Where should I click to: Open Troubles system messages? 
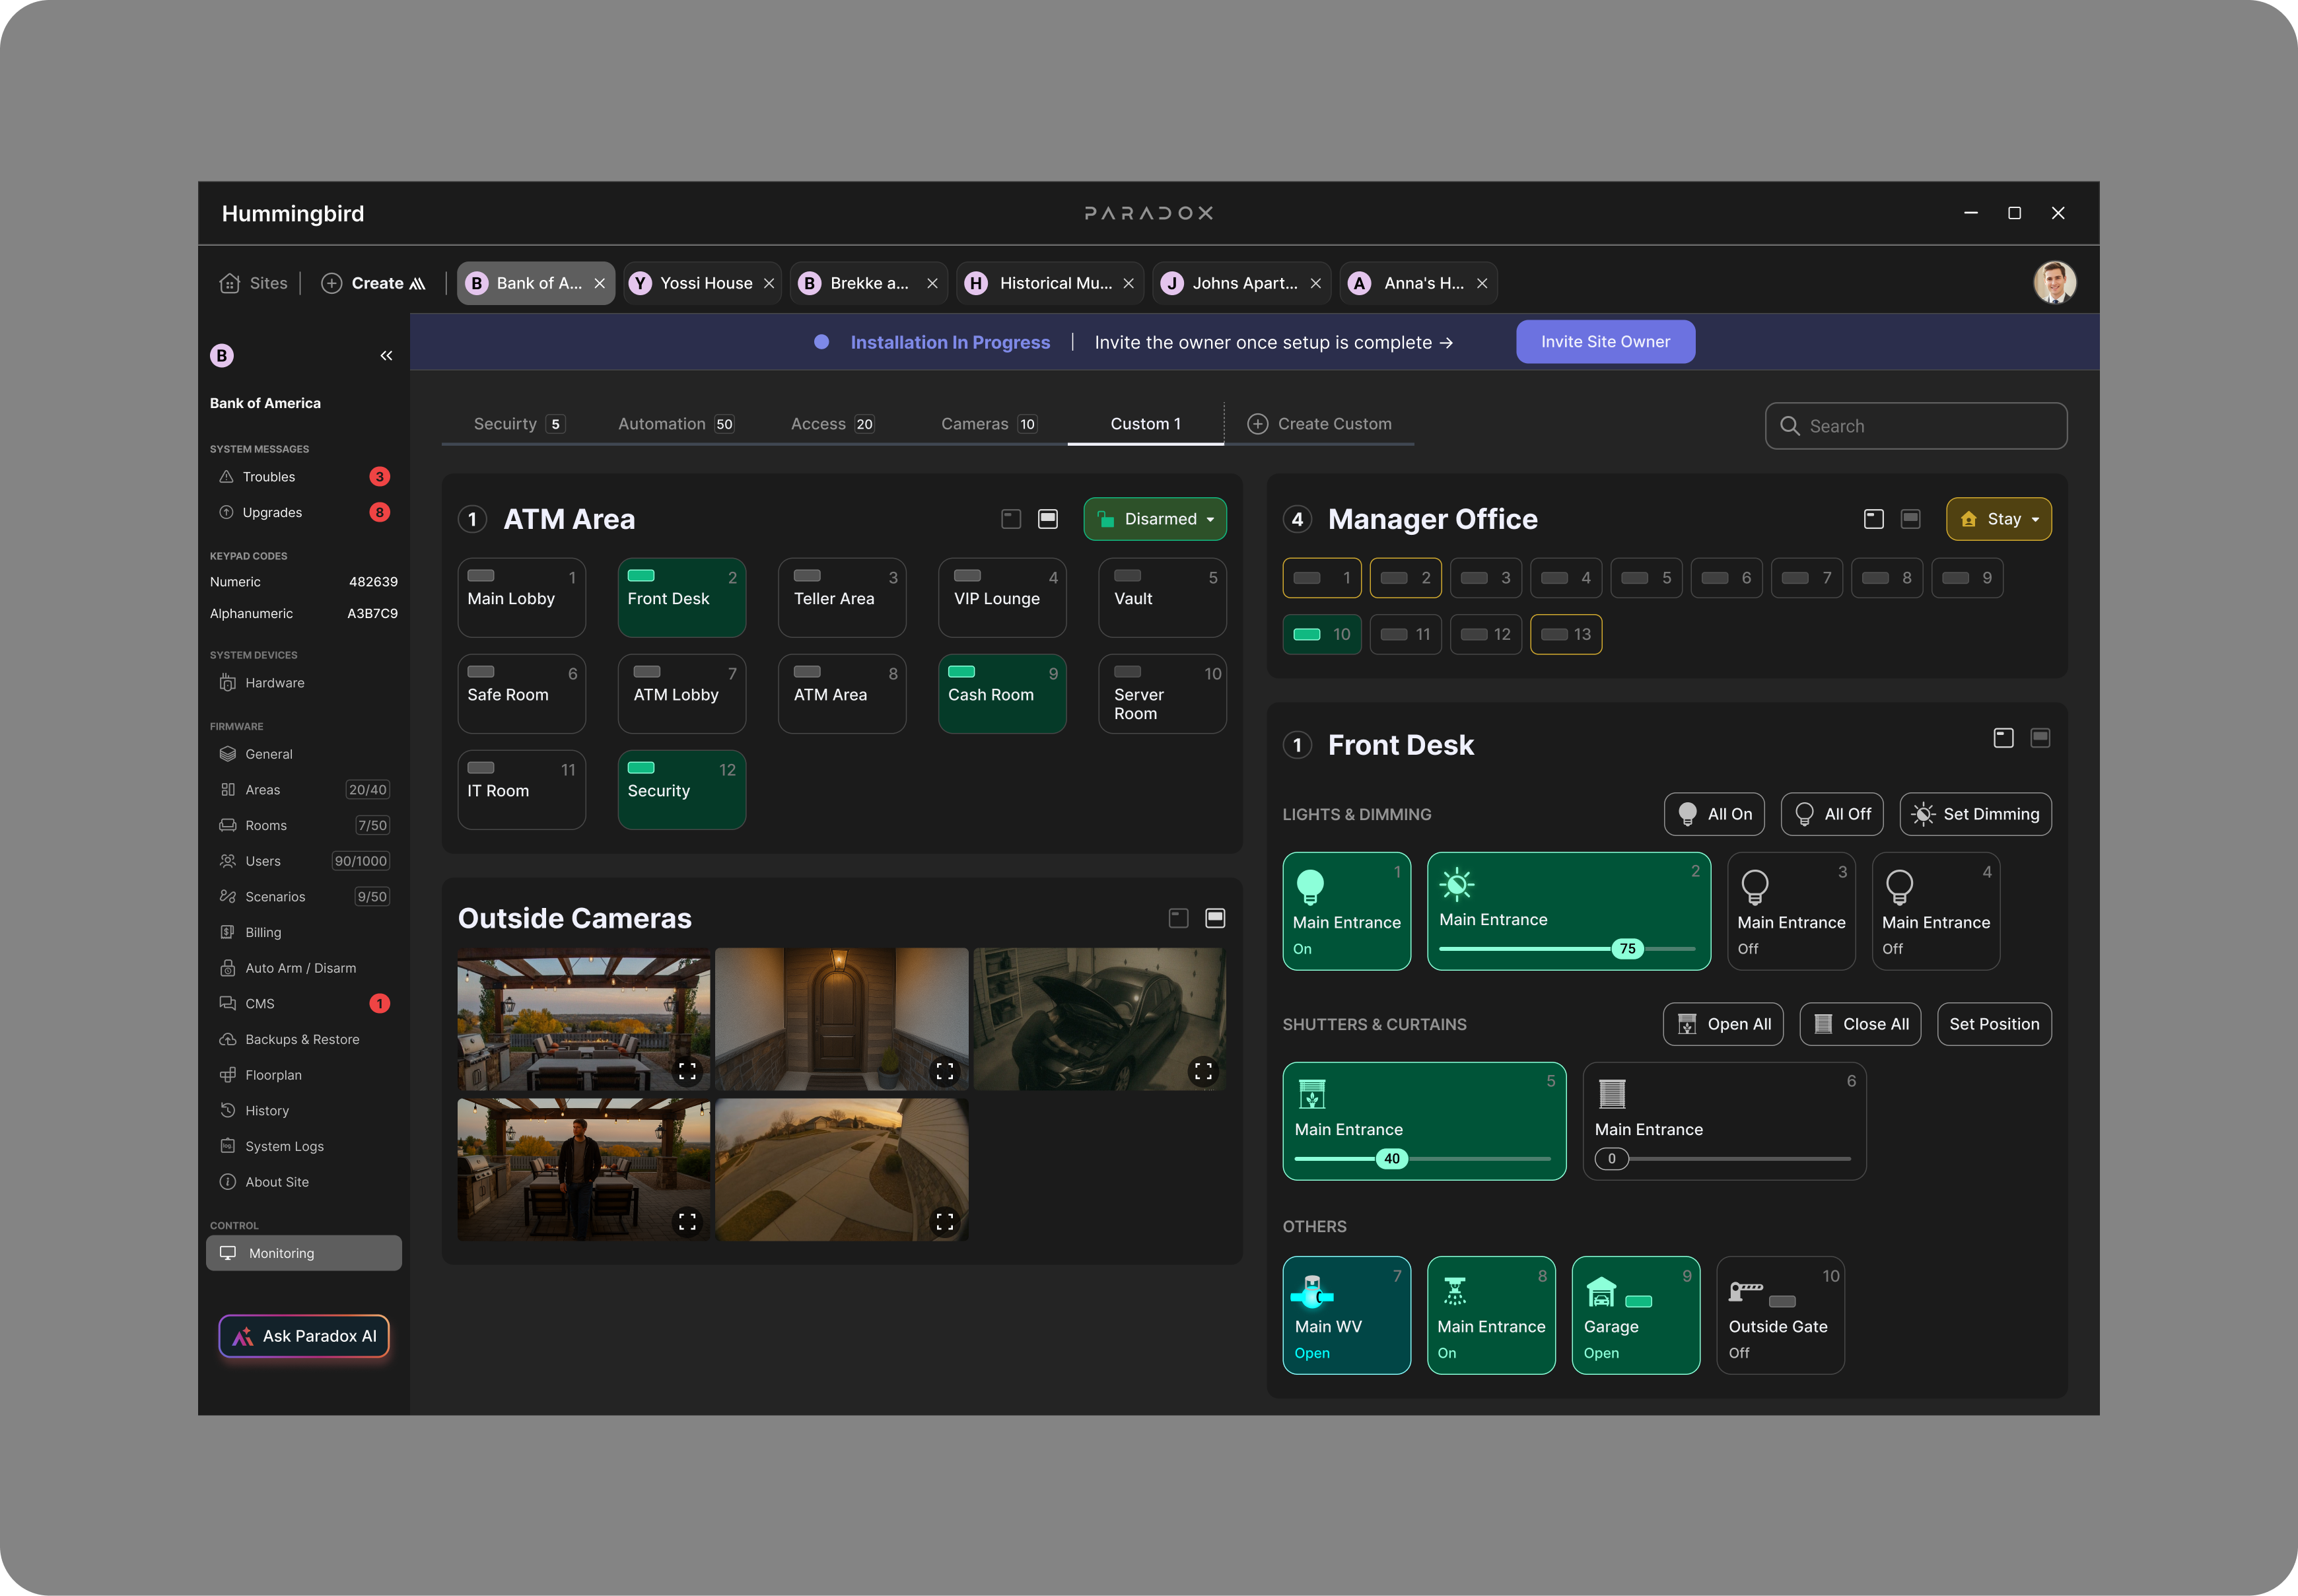(304, 477)
